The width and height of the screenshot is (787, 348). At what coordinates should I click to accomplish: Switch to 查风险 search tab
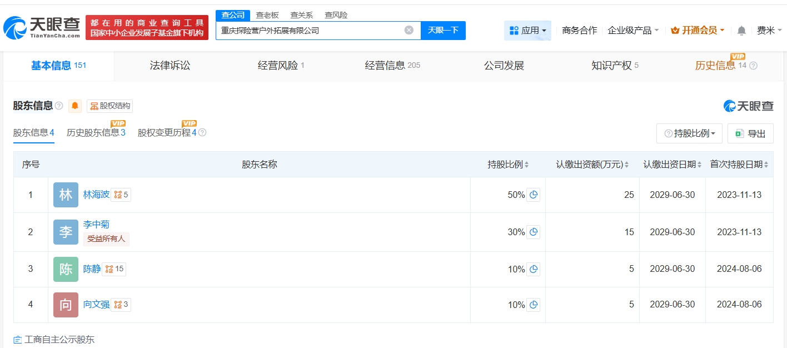pos(336,15)
